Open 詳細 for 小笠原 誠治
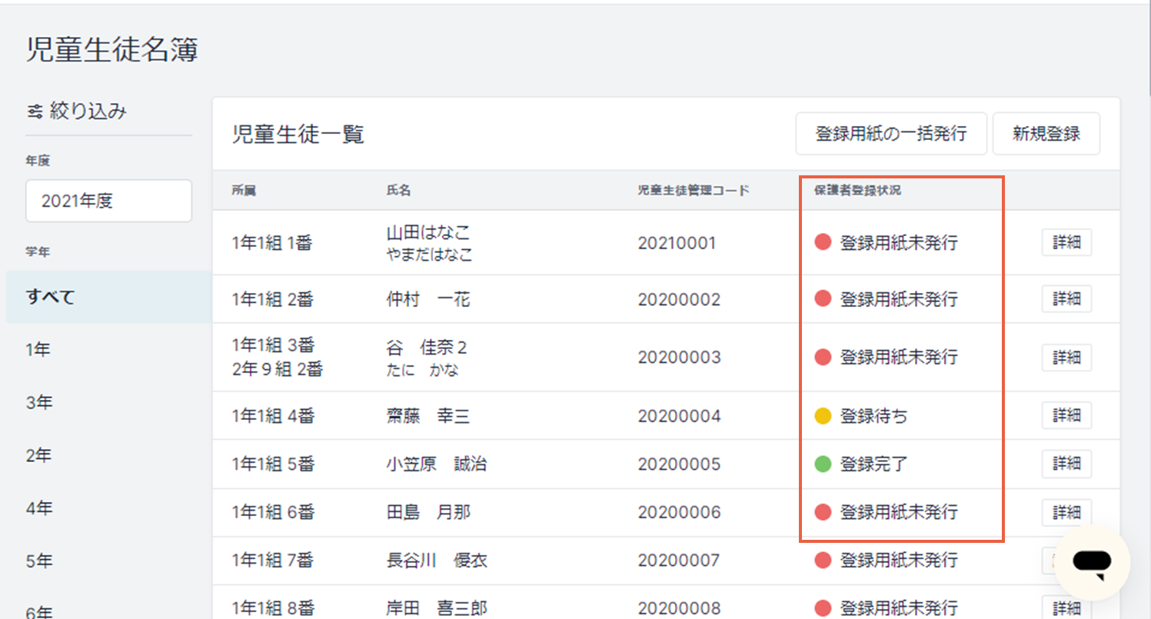Viewport: 1151px width, 619px height. (1066, 464)
